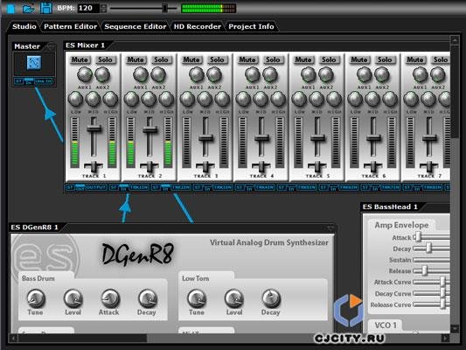Click the Bass Drum Level knob in DGenR8
This screenshot has width=466, height=350.
[x=73, y=298]
